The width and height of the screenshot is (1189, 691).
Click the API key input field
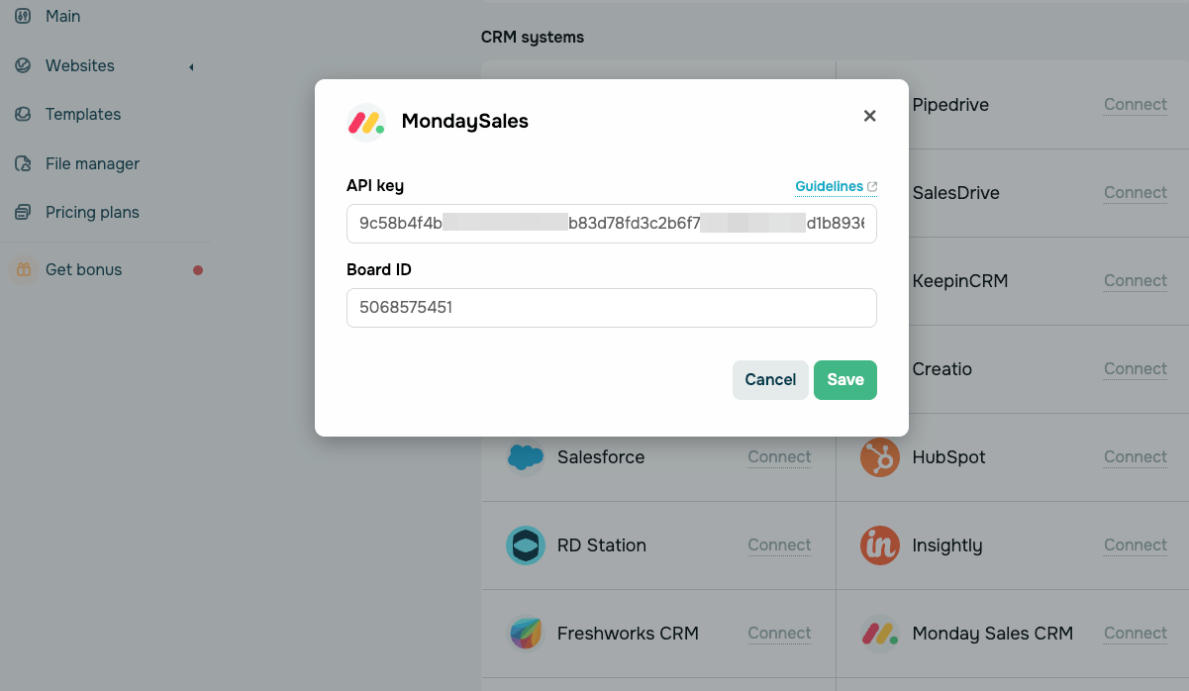pyautogui.click(x=611, y=224)
